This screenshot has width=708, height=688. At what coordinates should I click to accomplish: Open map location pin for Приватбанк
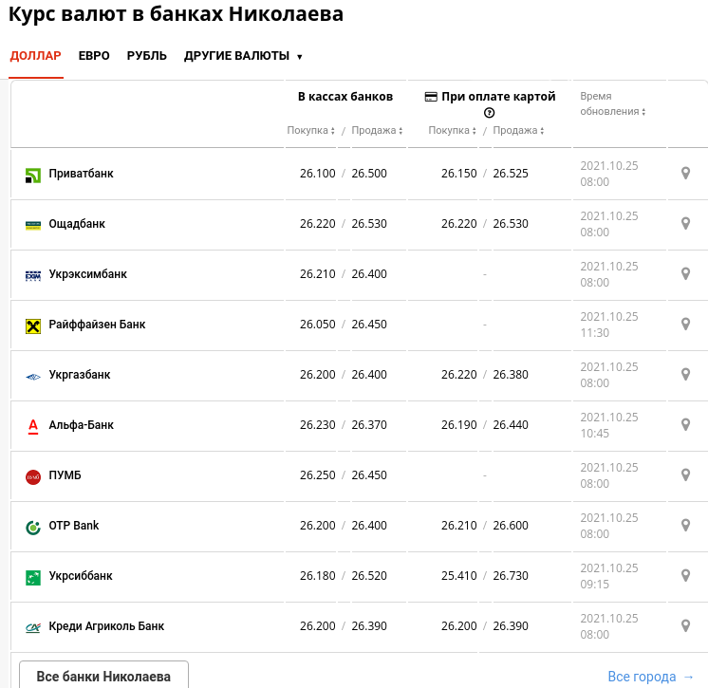[685, 174]
